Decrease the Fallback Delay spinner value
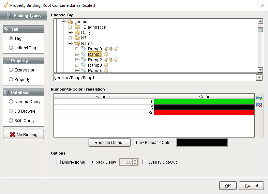268x194 pixels. (x=135, y=164)
